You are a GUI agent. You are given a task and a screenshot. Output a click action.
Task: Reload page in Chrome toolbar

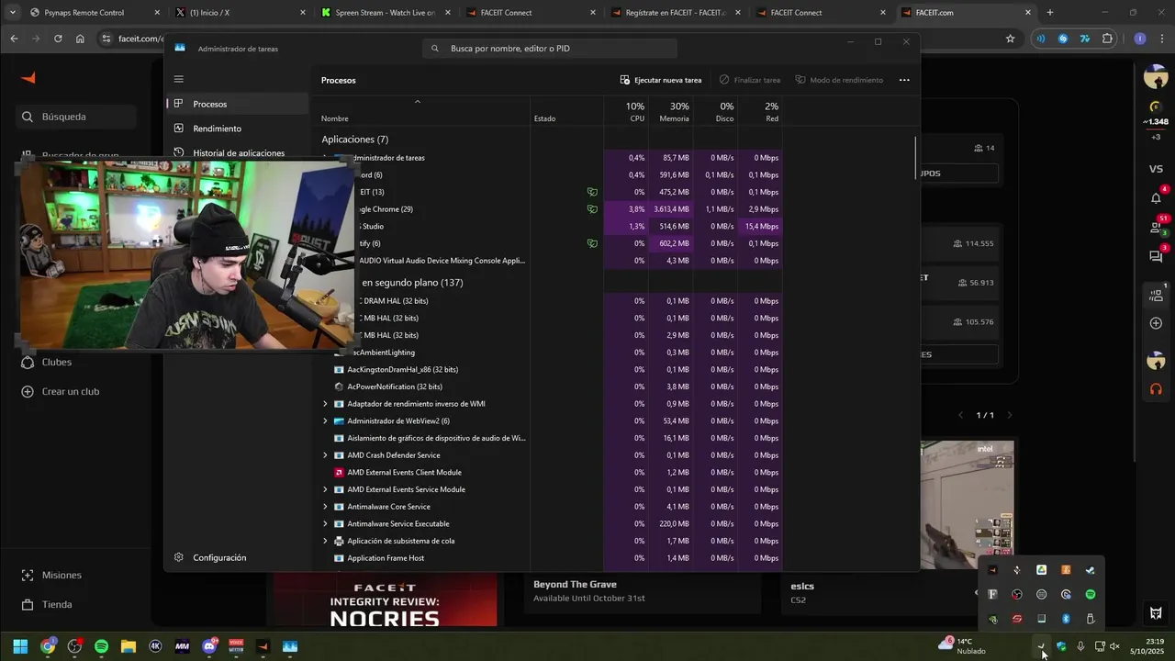click(x=58, y=39)
